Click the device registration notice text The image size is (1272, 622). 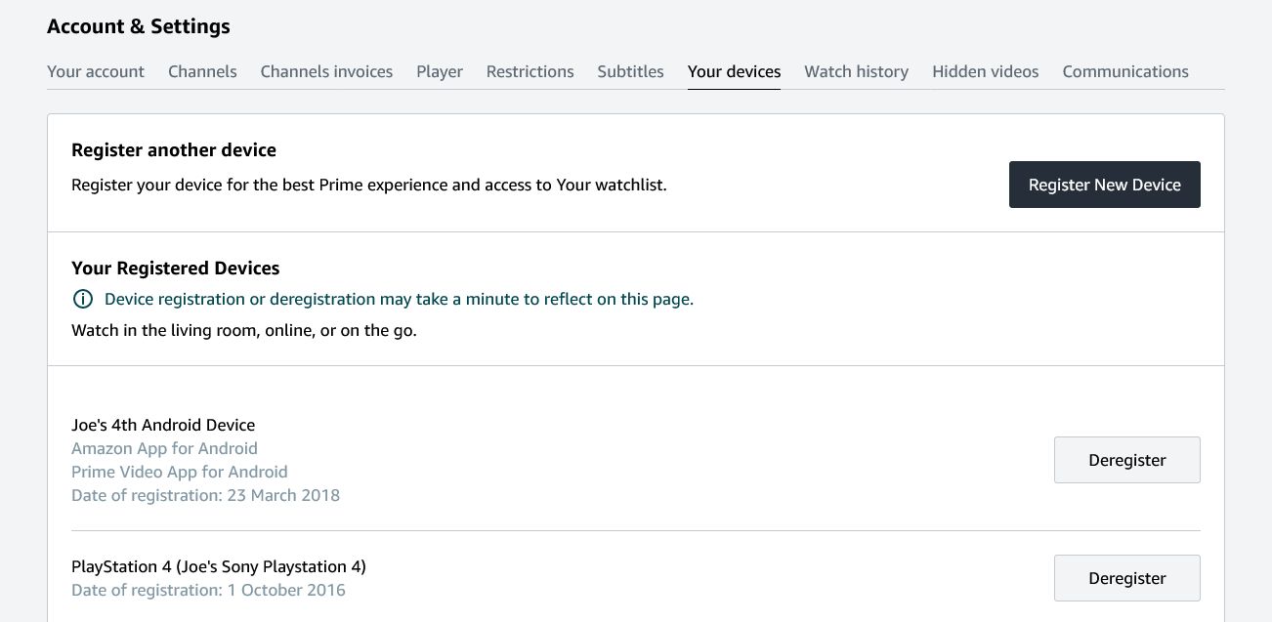coord(399,299)
